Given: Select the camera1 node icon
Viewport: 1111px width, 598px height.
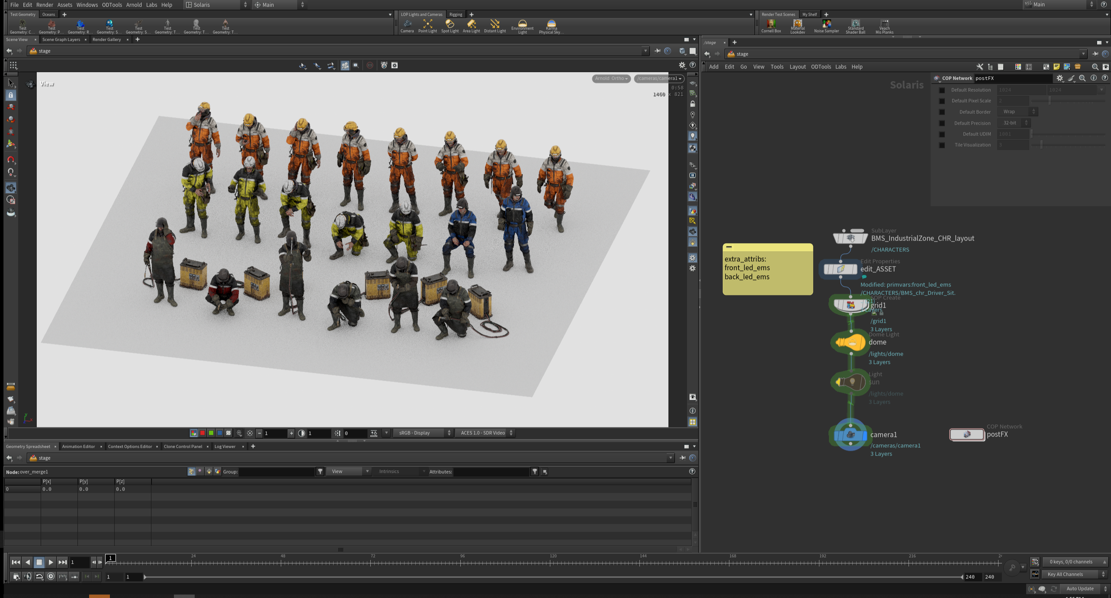Looking at the screenshot, I should (850, 435).
